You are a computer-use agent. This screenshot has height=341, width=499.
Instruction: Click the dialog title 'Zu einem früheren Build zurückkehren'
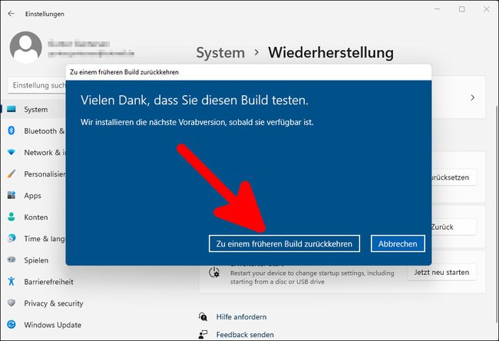(124, 72)
